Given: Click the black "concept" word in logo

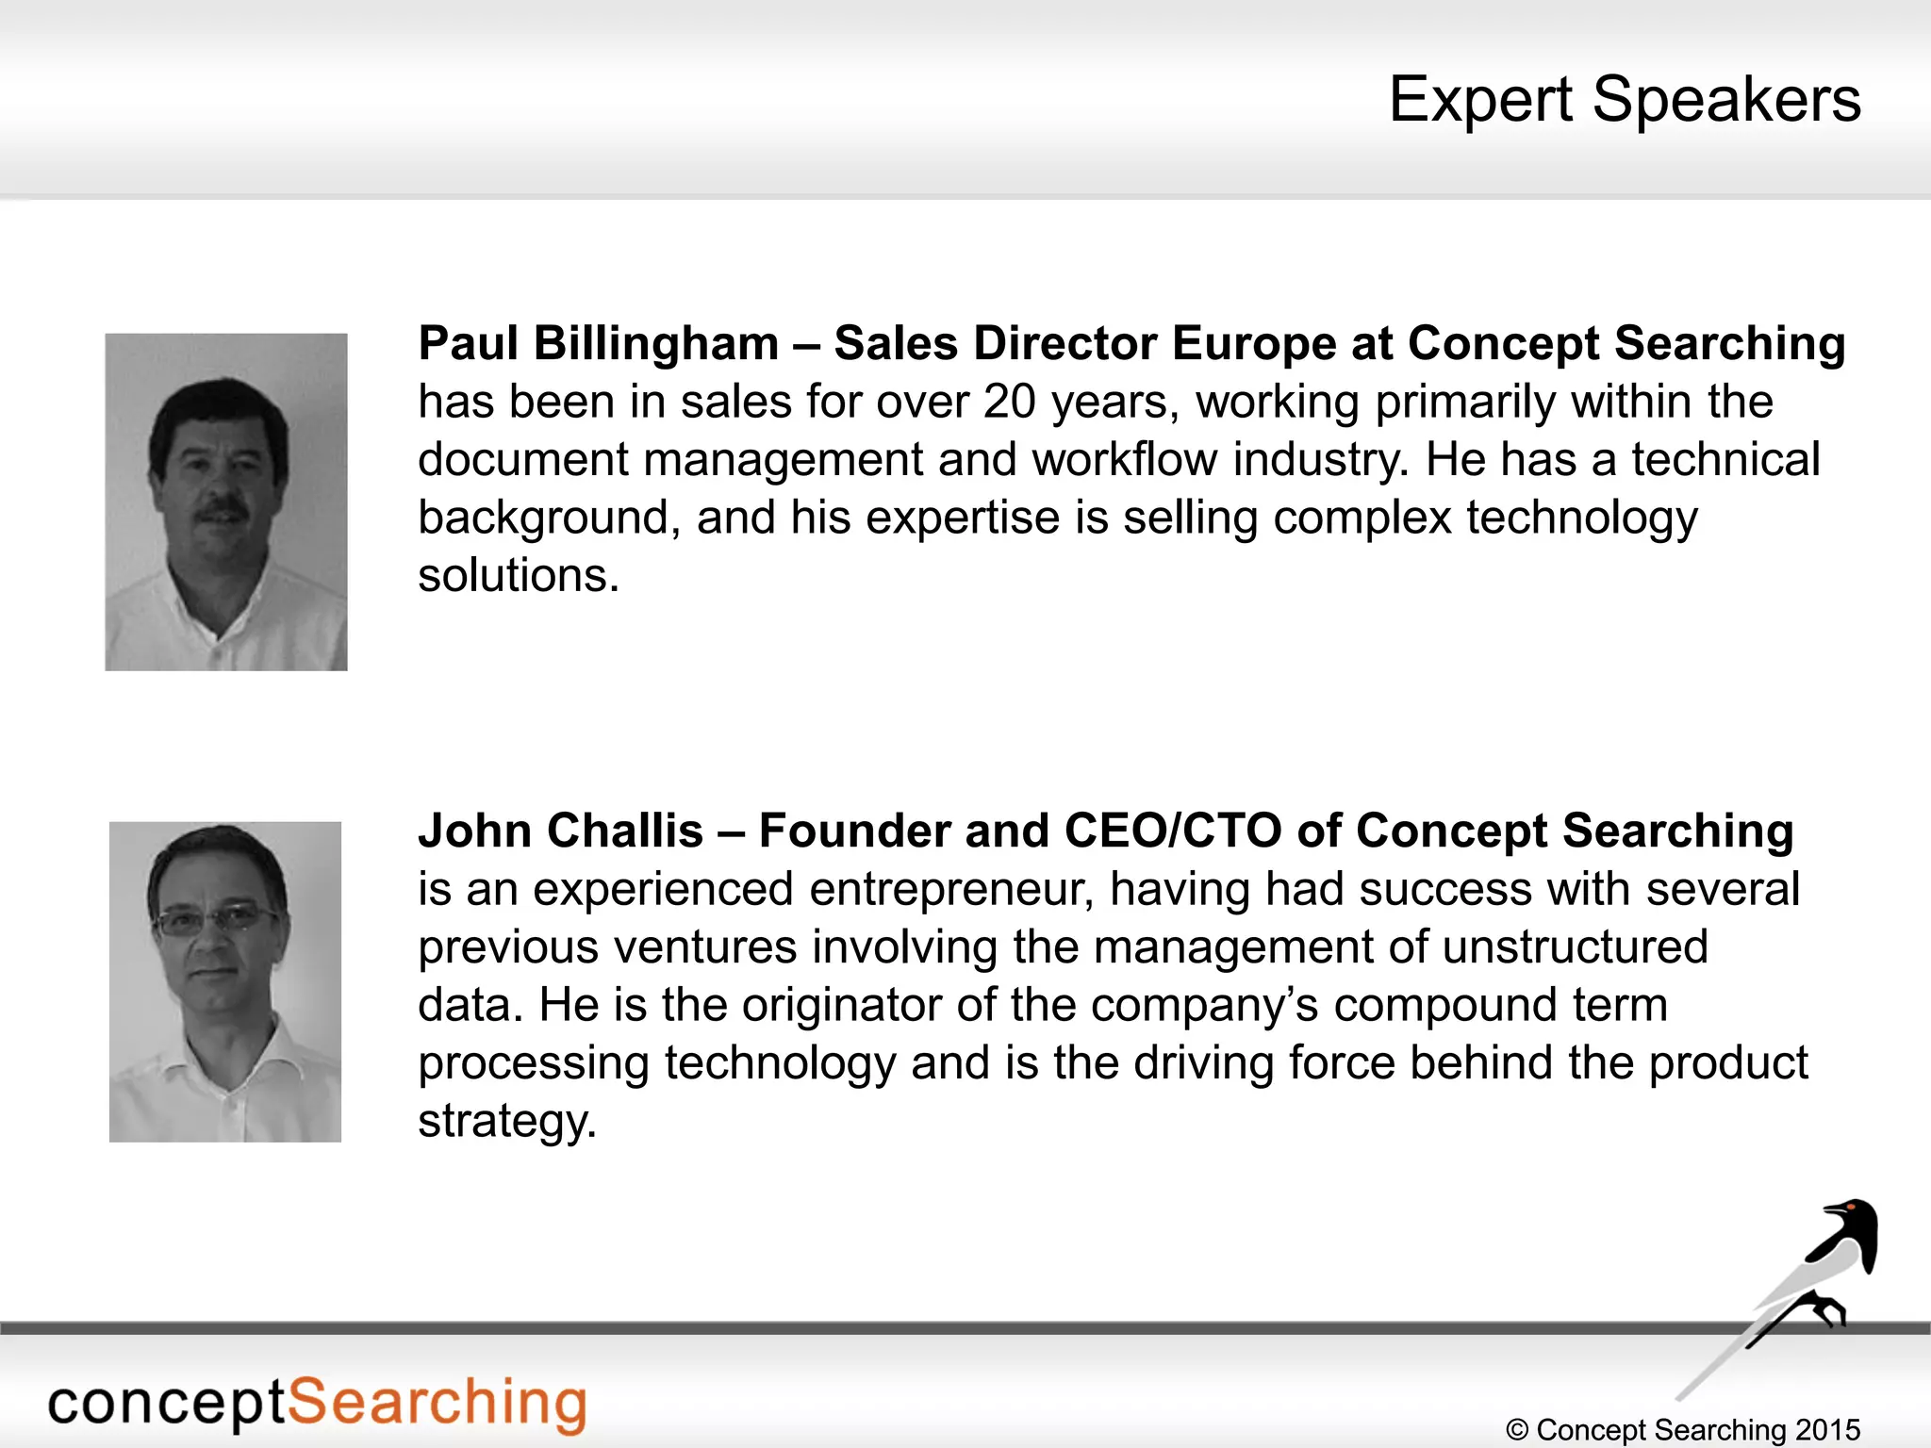Looking at the screenshot, I should [166, 1404].
